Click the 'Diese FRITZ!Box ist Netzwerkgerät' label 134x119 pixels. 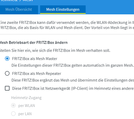pos(73,88)
